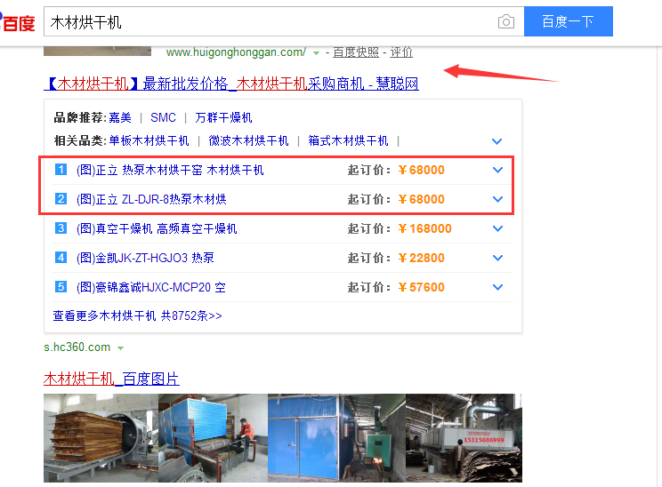The image size is (662, 487).
Task: Open category 单板木材烘干机
Action: [x=149, y=140]
